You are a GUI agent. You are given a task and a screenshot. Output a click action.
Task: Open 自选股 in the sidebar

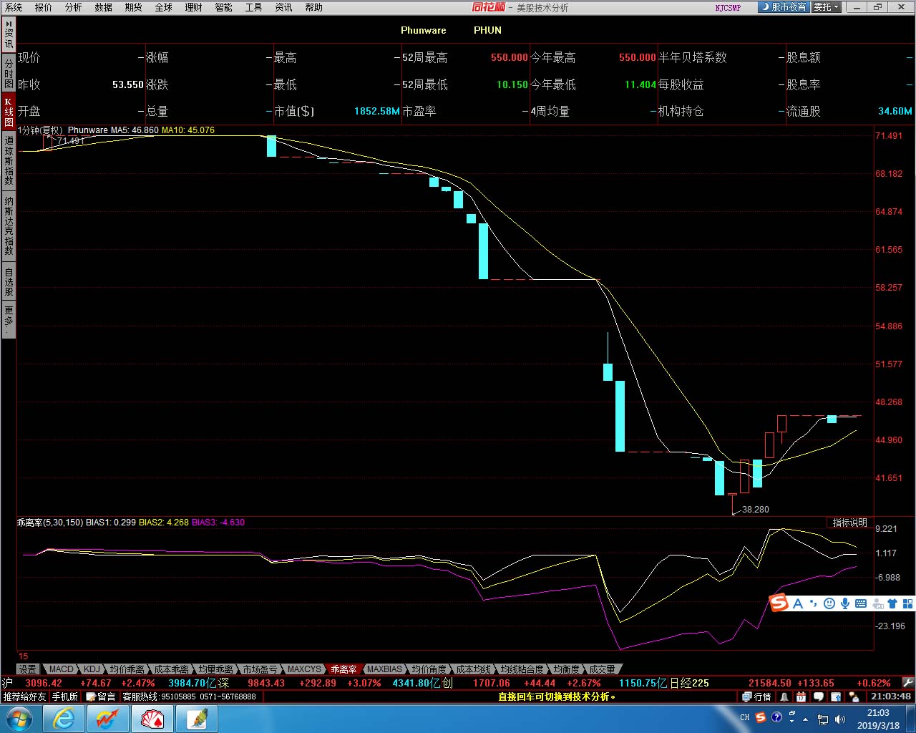click(x=9, y=282)
